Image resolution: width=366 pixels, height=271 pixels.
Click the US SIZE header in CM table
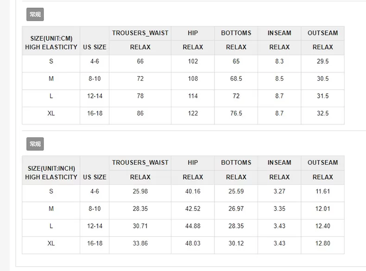tap(95, 47)
